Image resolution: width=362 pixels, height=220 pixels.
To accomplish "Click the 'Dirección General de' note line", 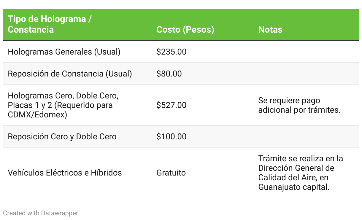I will (x=296, y=168).
